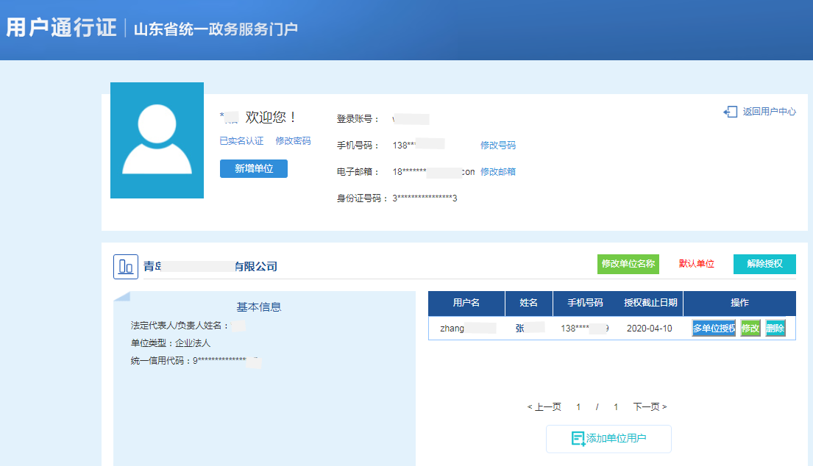Click the return to user center icon
Screen dimensions: 813x466
731,111
